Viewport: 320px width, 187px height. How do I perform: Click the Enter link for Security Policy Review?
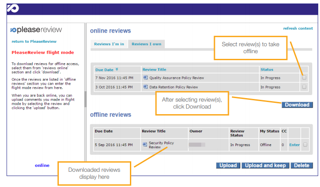pos(294,145)
